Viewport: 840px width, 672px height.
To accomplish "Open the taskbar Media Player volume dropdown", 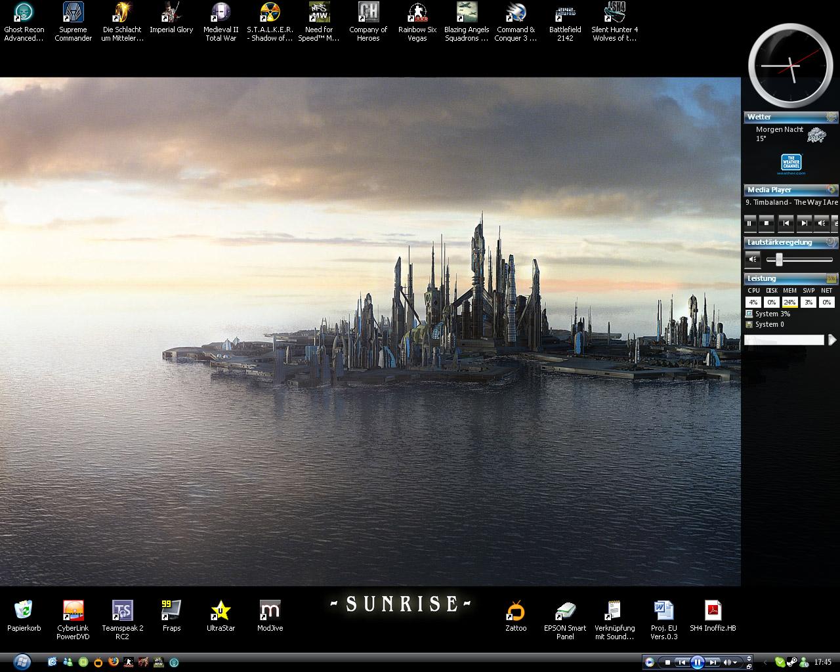I will [735, 663].
